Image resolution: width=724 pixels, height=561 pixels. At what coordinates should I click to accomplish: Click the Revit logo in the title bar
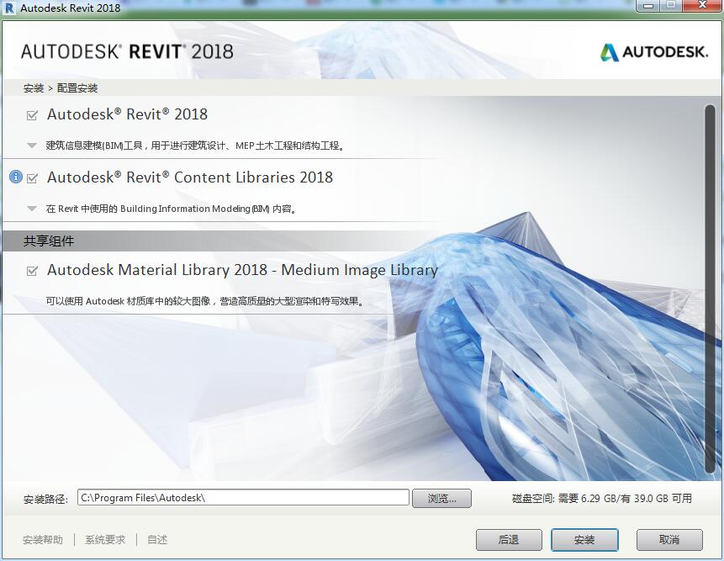[8, 8]
